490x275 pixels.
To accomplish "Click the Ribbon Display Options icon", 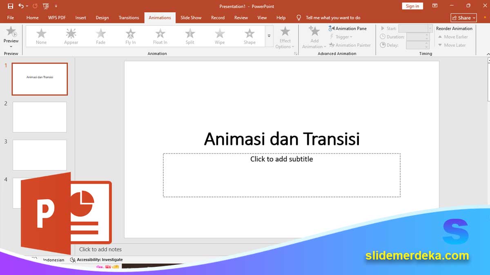I will 435,6.
